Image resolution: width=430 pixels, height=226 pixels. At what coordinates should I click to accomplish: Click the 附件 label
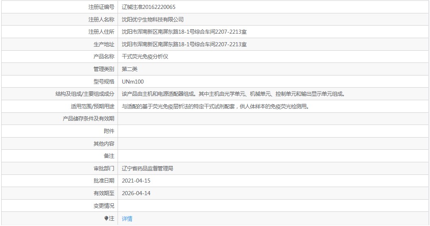109,131
